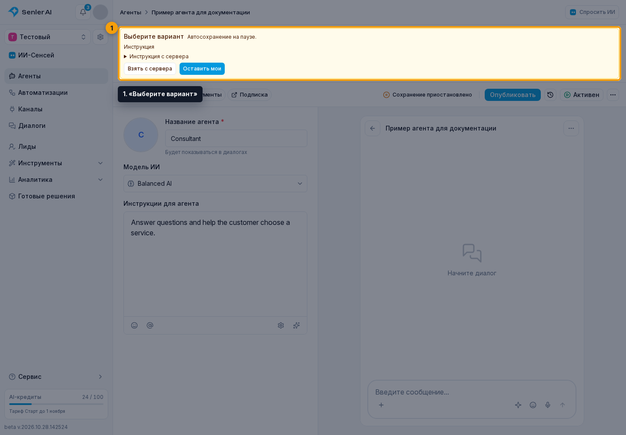Open the three-dots menu next to Активен

pos(613,95)
